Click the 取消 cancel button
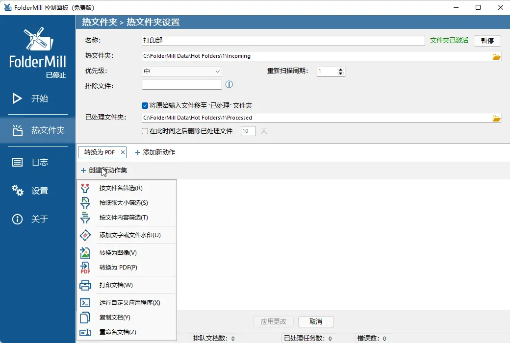Image resolution: width=510 pixels, height=343 pixels. (x=316, y=321)
